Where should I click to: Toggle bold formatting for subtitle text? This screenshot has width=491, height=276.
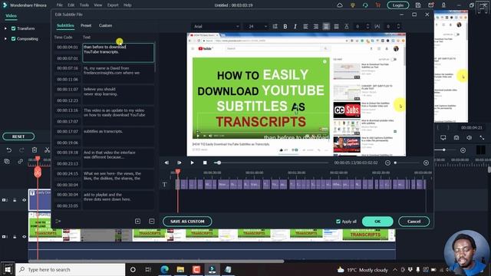click(x=285, y=27)
